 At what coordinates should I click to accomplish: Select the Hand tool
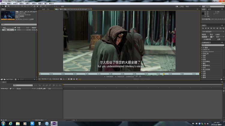[6, 6]
